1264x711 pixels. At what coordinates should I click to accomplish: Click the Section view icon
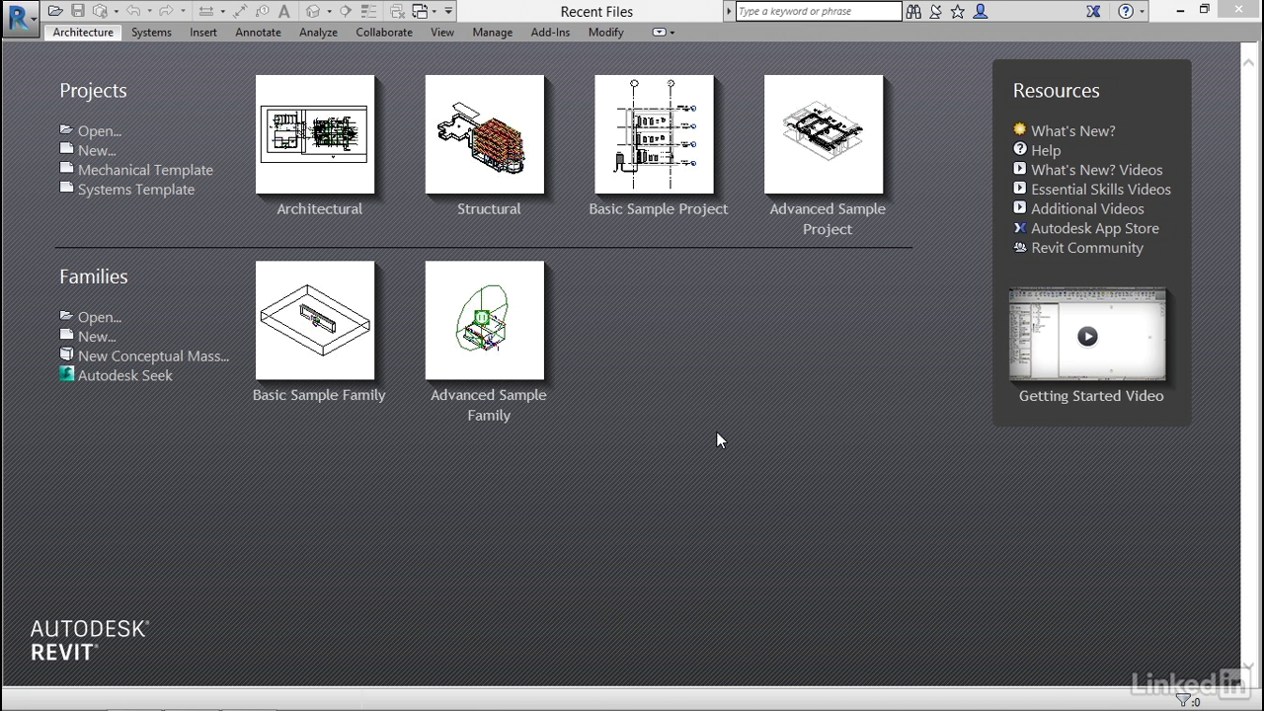pyautogui.click(x=346, y=11)
